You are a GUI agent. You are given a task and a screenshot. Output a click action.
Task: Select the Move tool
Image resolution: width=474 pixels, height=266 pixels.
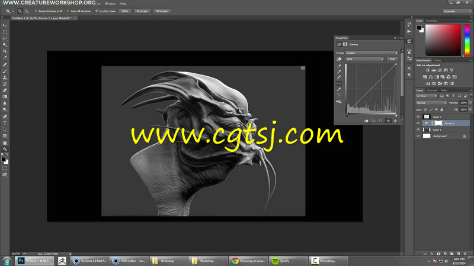[x=5, y=25]
